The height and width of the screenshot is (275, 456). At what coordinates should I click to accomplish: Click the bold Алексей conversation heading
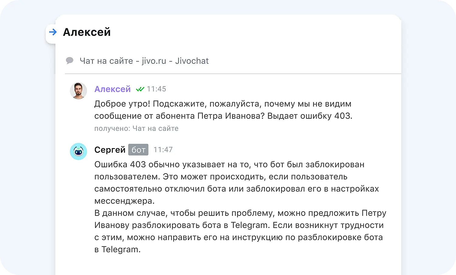coord(87,32)
